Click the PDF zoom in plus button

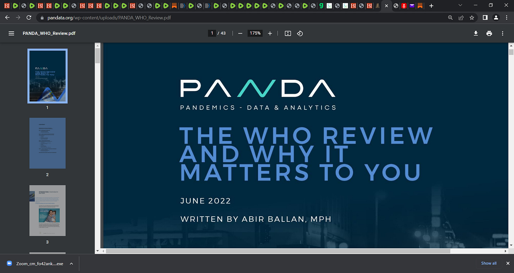pos(270,33)
